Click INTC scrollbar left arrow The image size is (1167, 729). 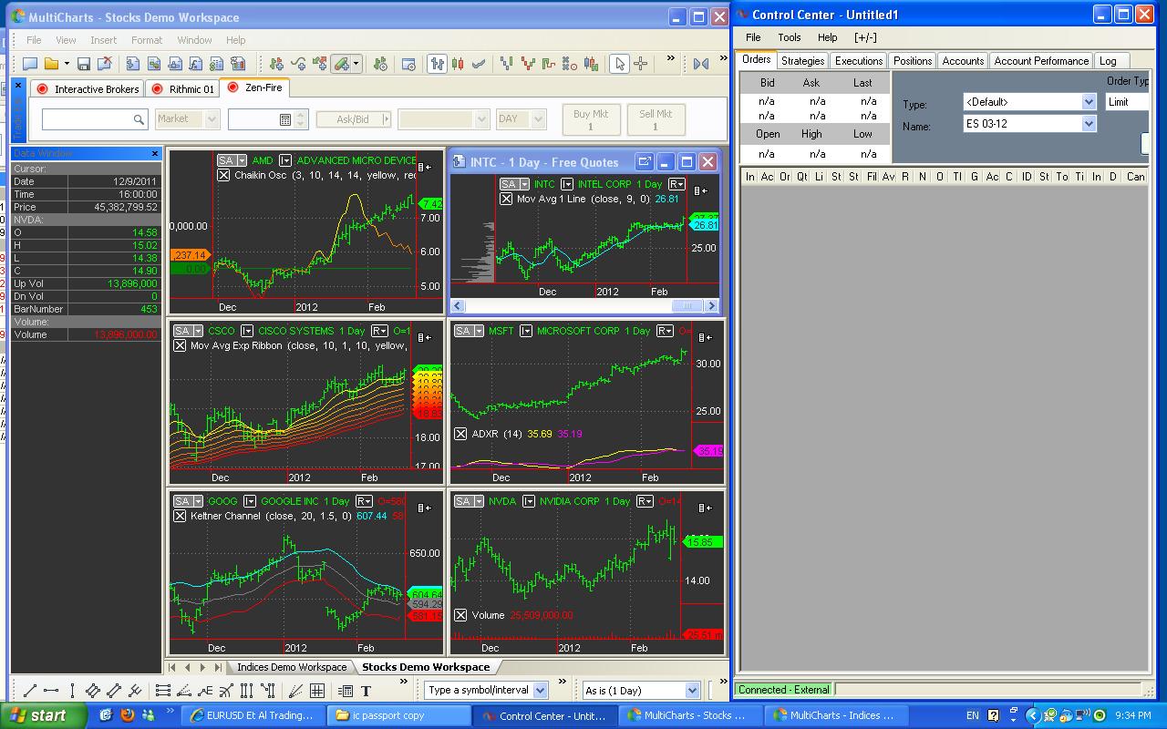tap(459, 306)
